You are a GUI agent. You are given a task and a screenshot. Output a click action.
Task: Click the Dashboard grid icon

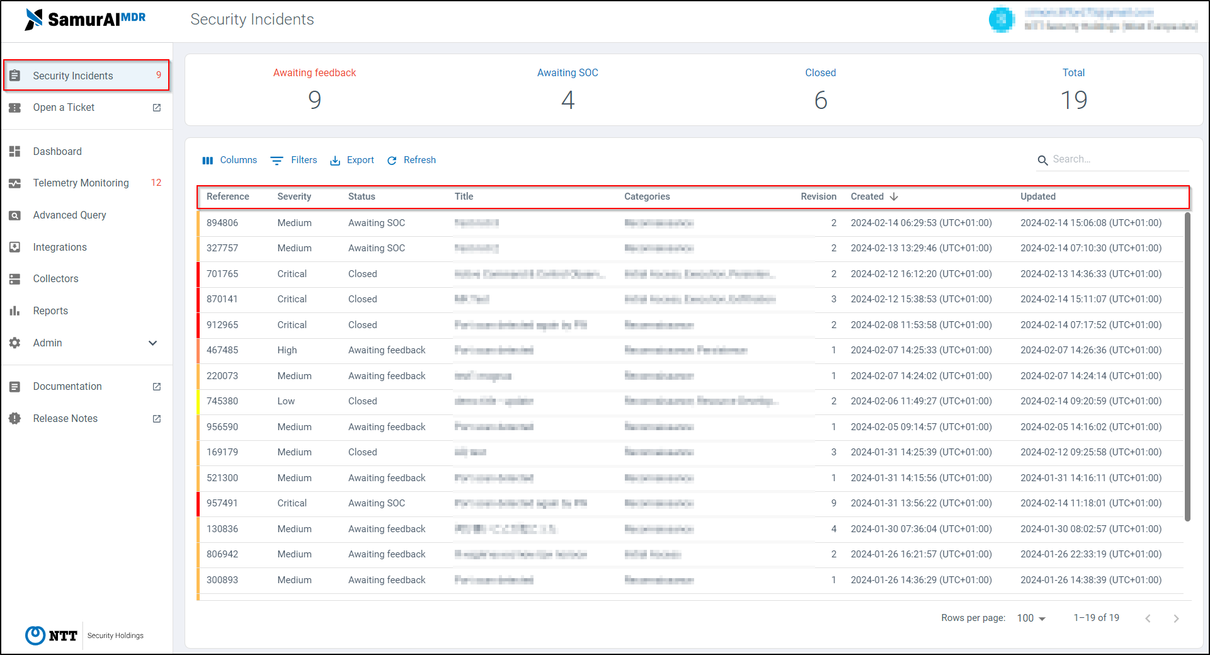(x=15, y=151)
